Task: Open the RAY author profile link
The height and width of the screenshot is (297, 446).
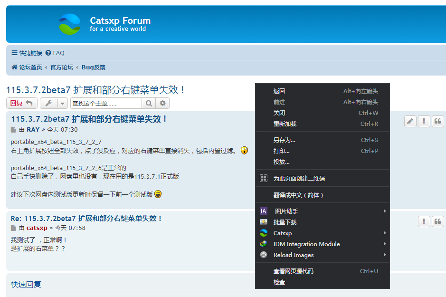Action: coord(33,129)
